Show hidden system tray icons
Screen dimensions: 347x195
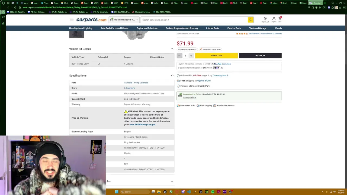tap(322, 192)
